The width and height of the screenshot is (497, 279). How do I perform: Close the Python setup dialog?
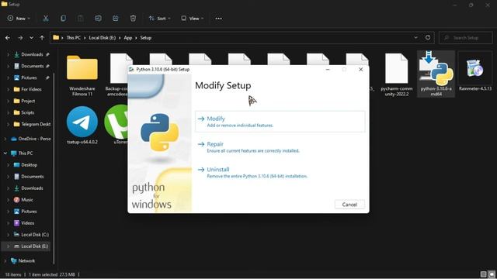click(x=360, y=69)
